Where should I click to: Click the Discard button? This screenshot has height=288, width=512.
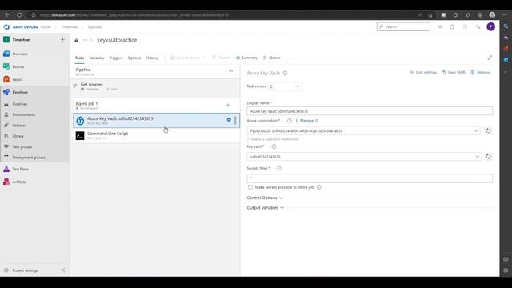(221, 58)
